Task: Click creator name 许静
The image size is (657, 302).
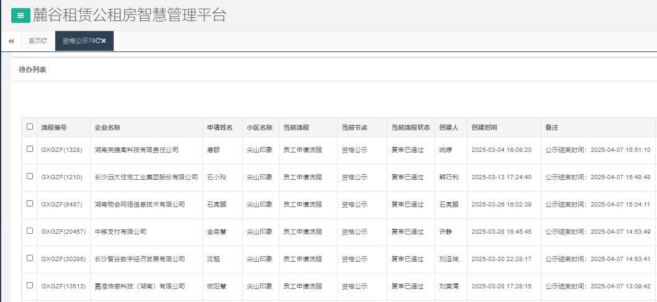Action: click(x=445, y=232)
